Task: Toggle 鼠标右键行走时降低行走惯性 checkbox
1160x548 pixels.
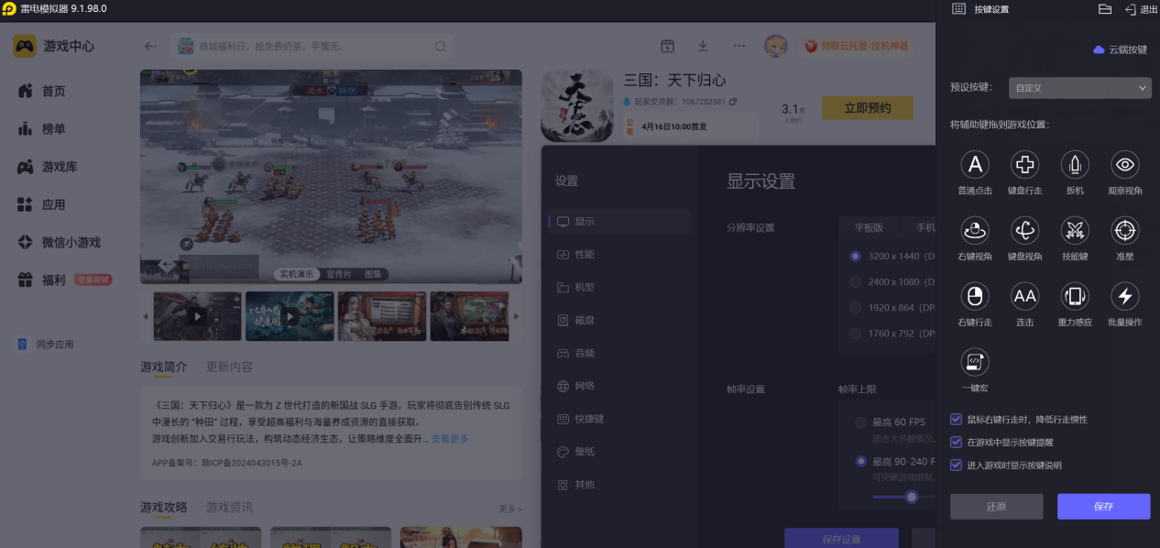Action: pos(957,419)
